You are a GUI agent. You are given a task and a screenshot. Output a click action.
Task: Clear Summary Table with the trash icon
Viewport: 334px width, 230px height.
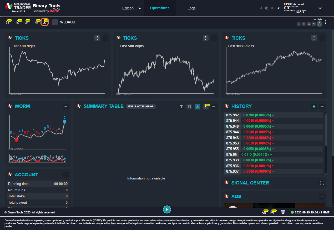tap(189, 107)
